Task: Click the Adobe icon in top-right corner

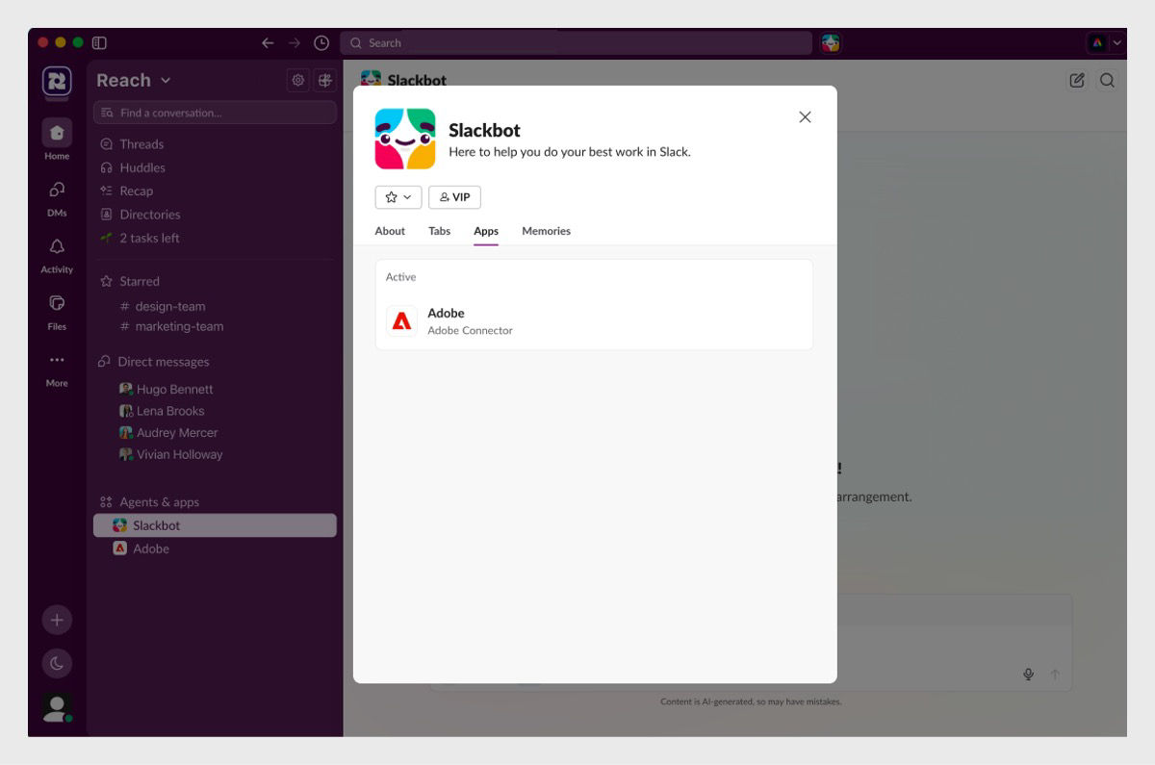Action: pos(1096,42)
